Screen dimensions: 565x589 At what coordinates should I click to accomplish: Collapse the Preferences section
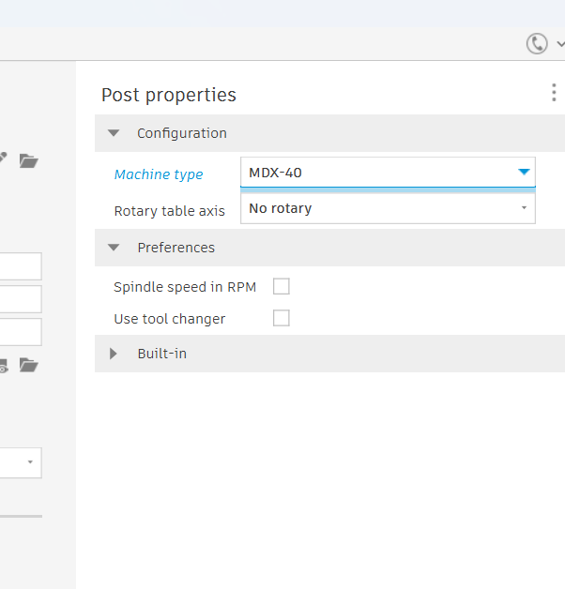point(114,248)
